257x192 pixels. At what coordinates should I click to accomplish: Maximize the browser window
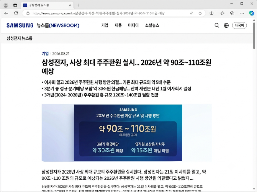pos(242,4)
